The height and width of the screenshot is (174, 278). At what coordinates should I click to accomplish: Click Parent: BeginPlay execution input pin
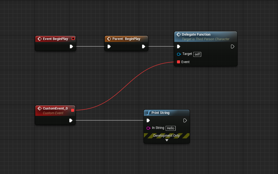point(109,46)
